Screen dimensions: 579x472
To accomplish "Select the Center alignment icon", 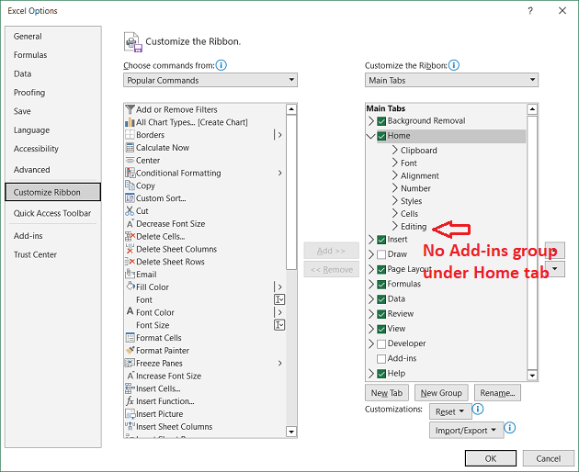I will (130, 160).
